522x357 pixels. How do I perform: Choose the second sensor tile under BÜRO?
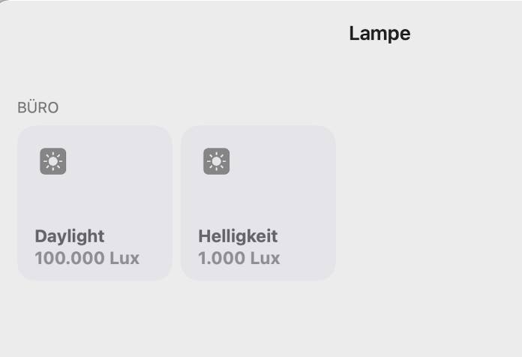click(x=258, y=202)
